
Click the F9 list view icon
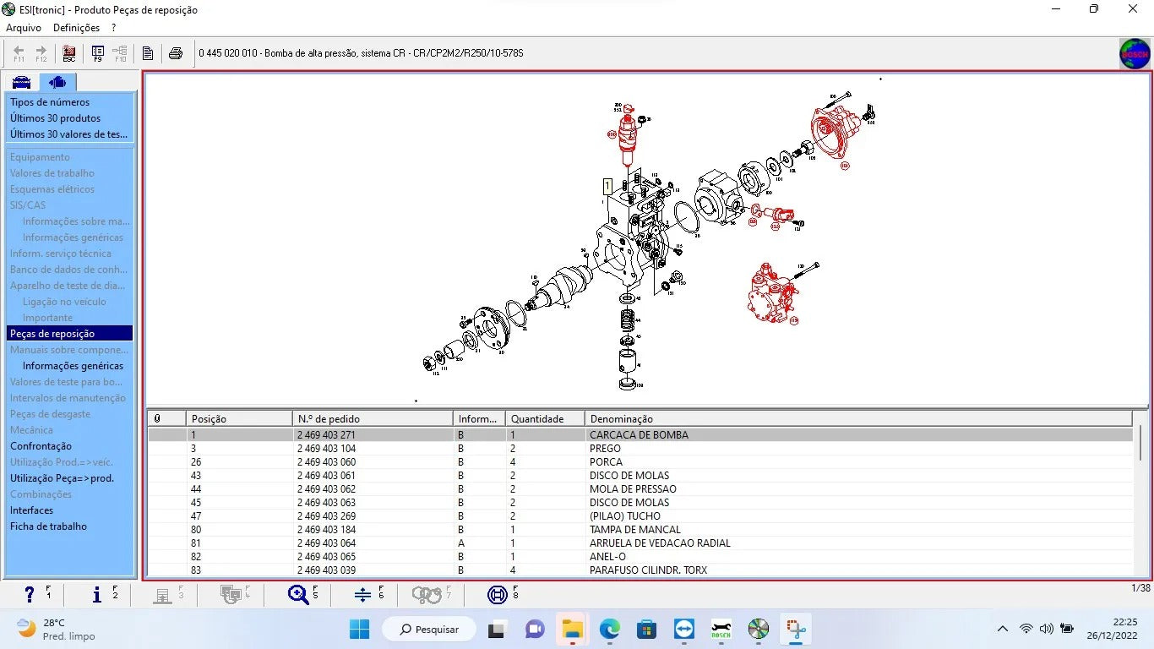click(98, 53)
